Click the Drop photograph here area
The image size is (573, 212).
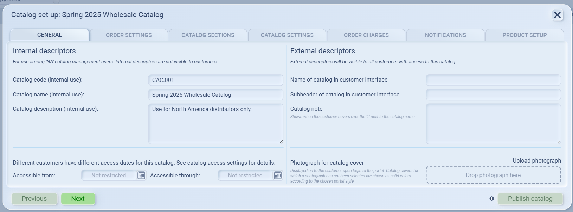pos(493,175)
